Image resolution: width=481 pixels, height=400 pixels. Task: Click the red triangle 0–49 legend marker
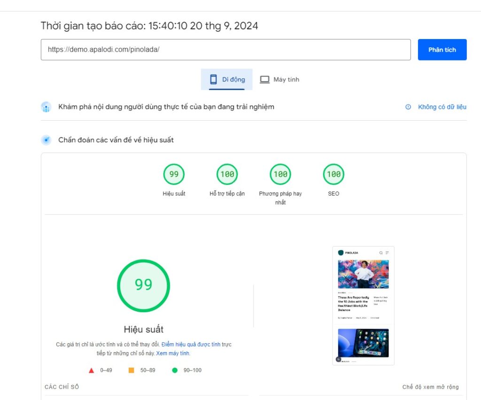91,370
